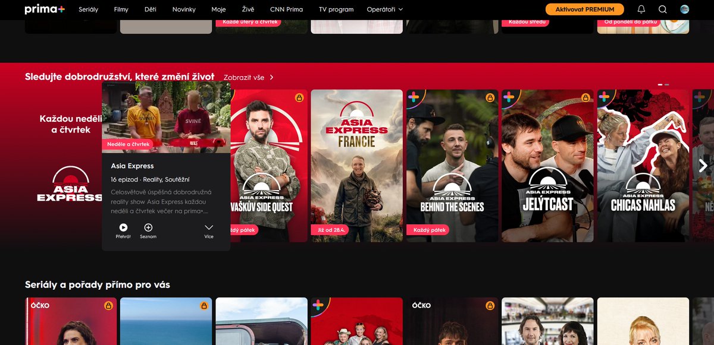This screenshot has width=714, height=345.
Task: Click the lock icon on Jelýtcast card
Action: point(585,97)
